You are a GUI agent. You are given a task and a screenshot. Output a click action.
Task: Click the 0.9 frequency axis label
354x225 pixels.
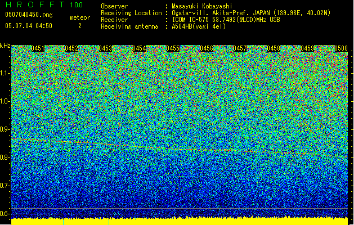pos(5,129)
